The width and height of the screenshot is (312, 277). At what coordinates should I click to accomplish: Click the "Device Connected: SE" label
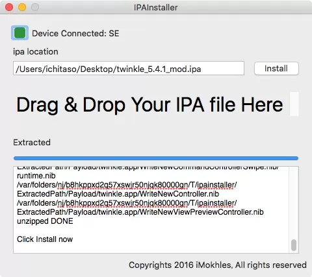[x=75, y=34]
